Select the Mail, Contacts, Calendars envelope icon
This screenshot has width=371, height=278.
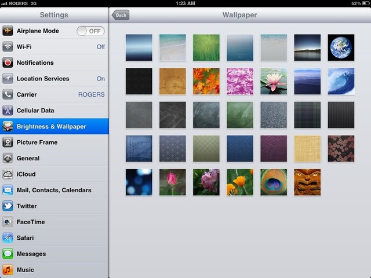point(8,190)
